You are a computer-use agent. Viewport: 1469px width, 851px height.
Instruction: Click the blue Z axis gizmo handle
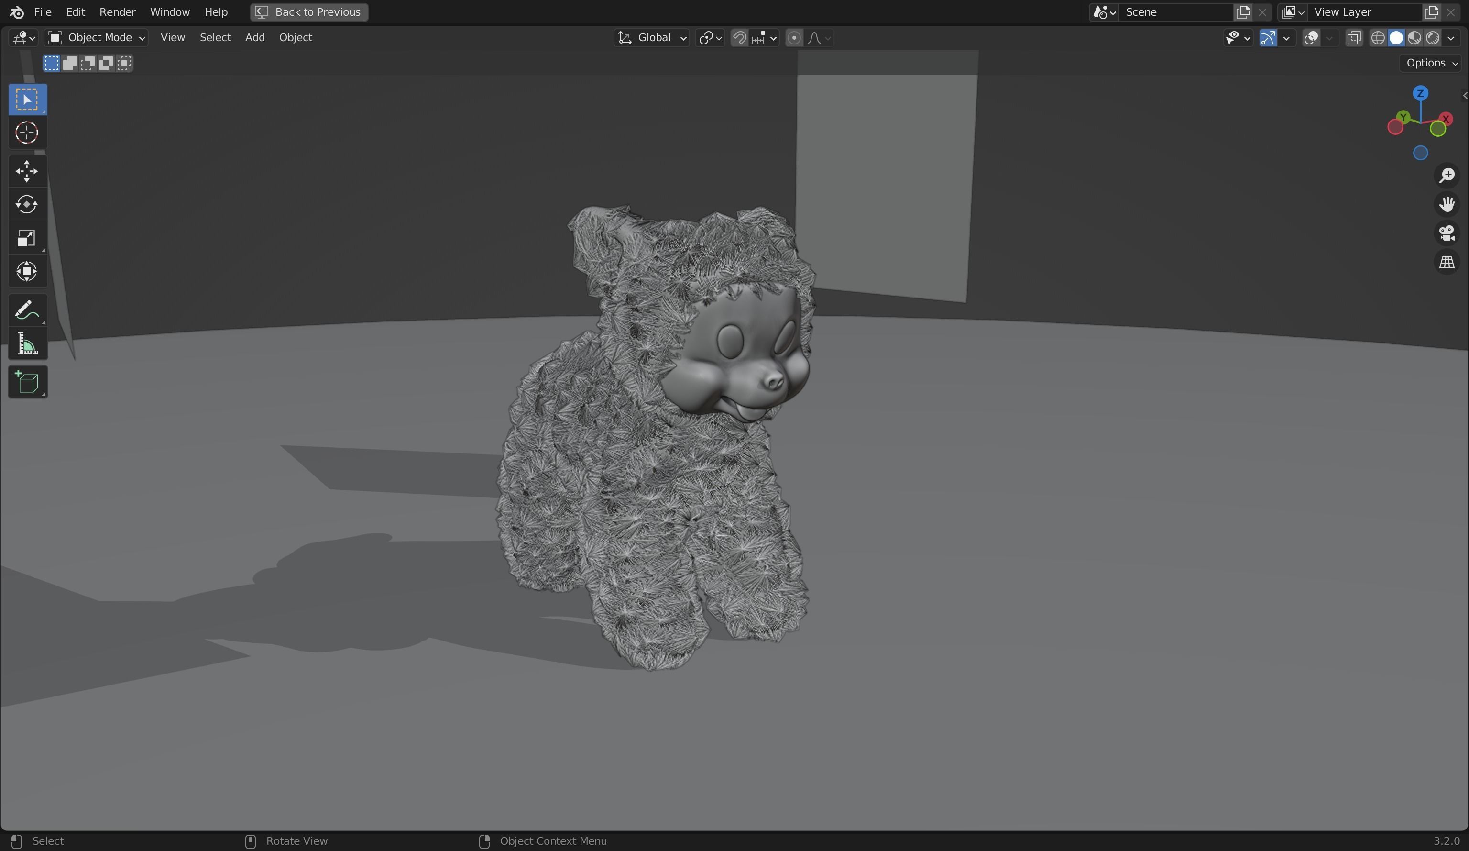[x=1421, y=93]
